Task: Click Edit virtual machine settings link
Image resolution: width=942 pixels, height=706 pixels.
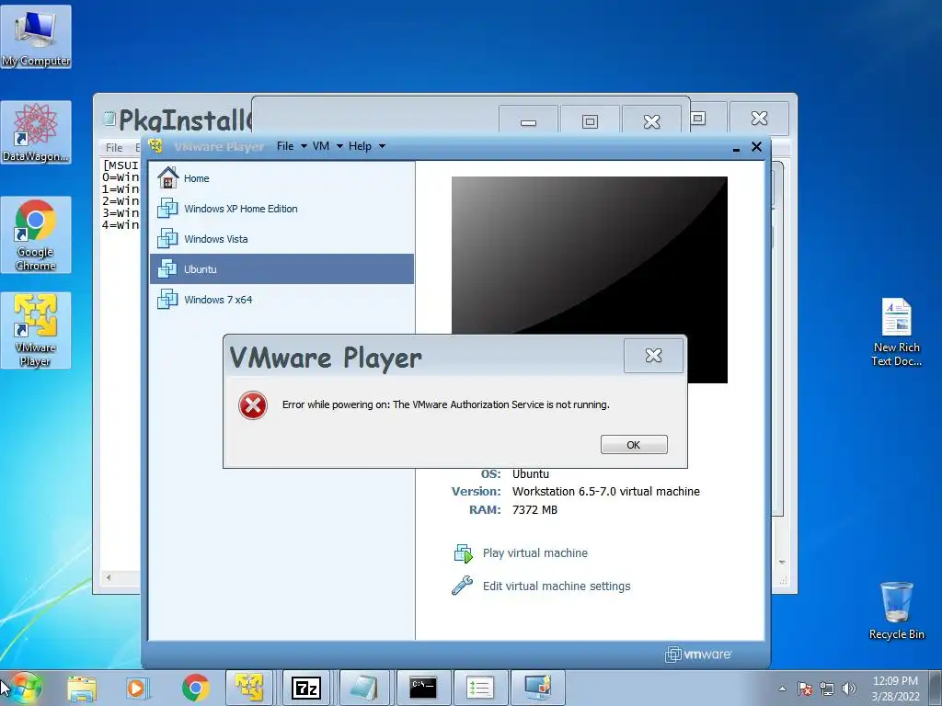Action: click(x=557, y=586)
